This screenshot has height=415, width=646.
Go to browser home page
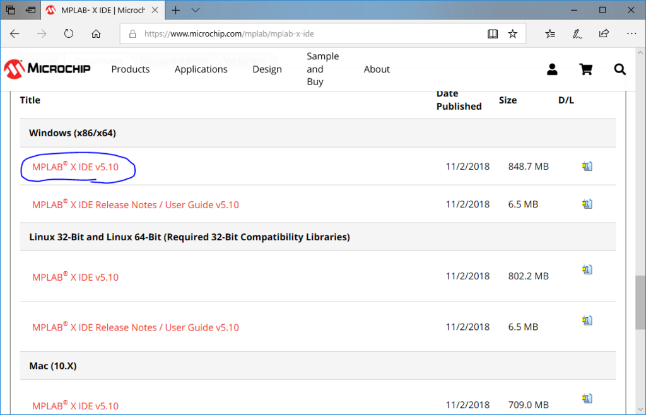(96, 34)
